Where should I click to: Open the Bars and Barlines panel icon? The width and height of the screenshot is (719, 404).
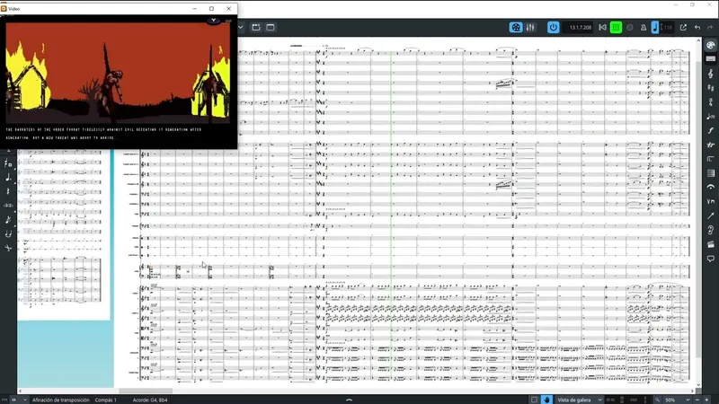710,173
